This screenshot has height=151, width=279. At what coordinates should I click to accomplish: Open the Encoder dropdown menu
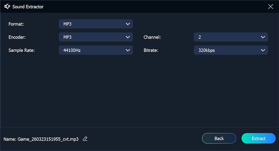pos(96,37)
